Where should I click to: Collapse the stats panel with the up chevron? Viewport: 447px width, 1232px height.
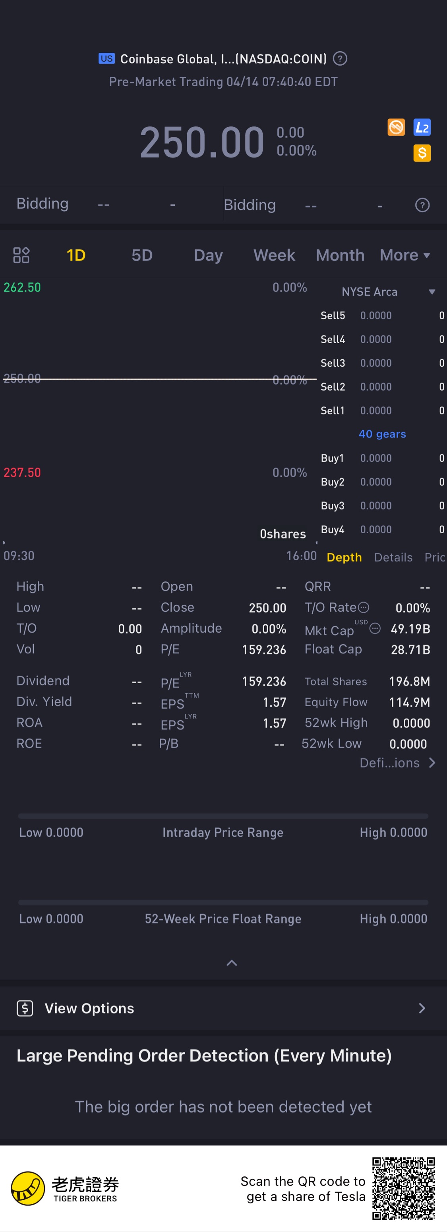231,963
